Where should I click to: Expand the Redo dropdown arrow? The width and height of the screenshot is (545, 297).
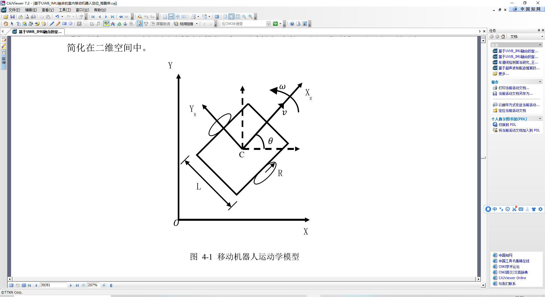click(73, 16)
